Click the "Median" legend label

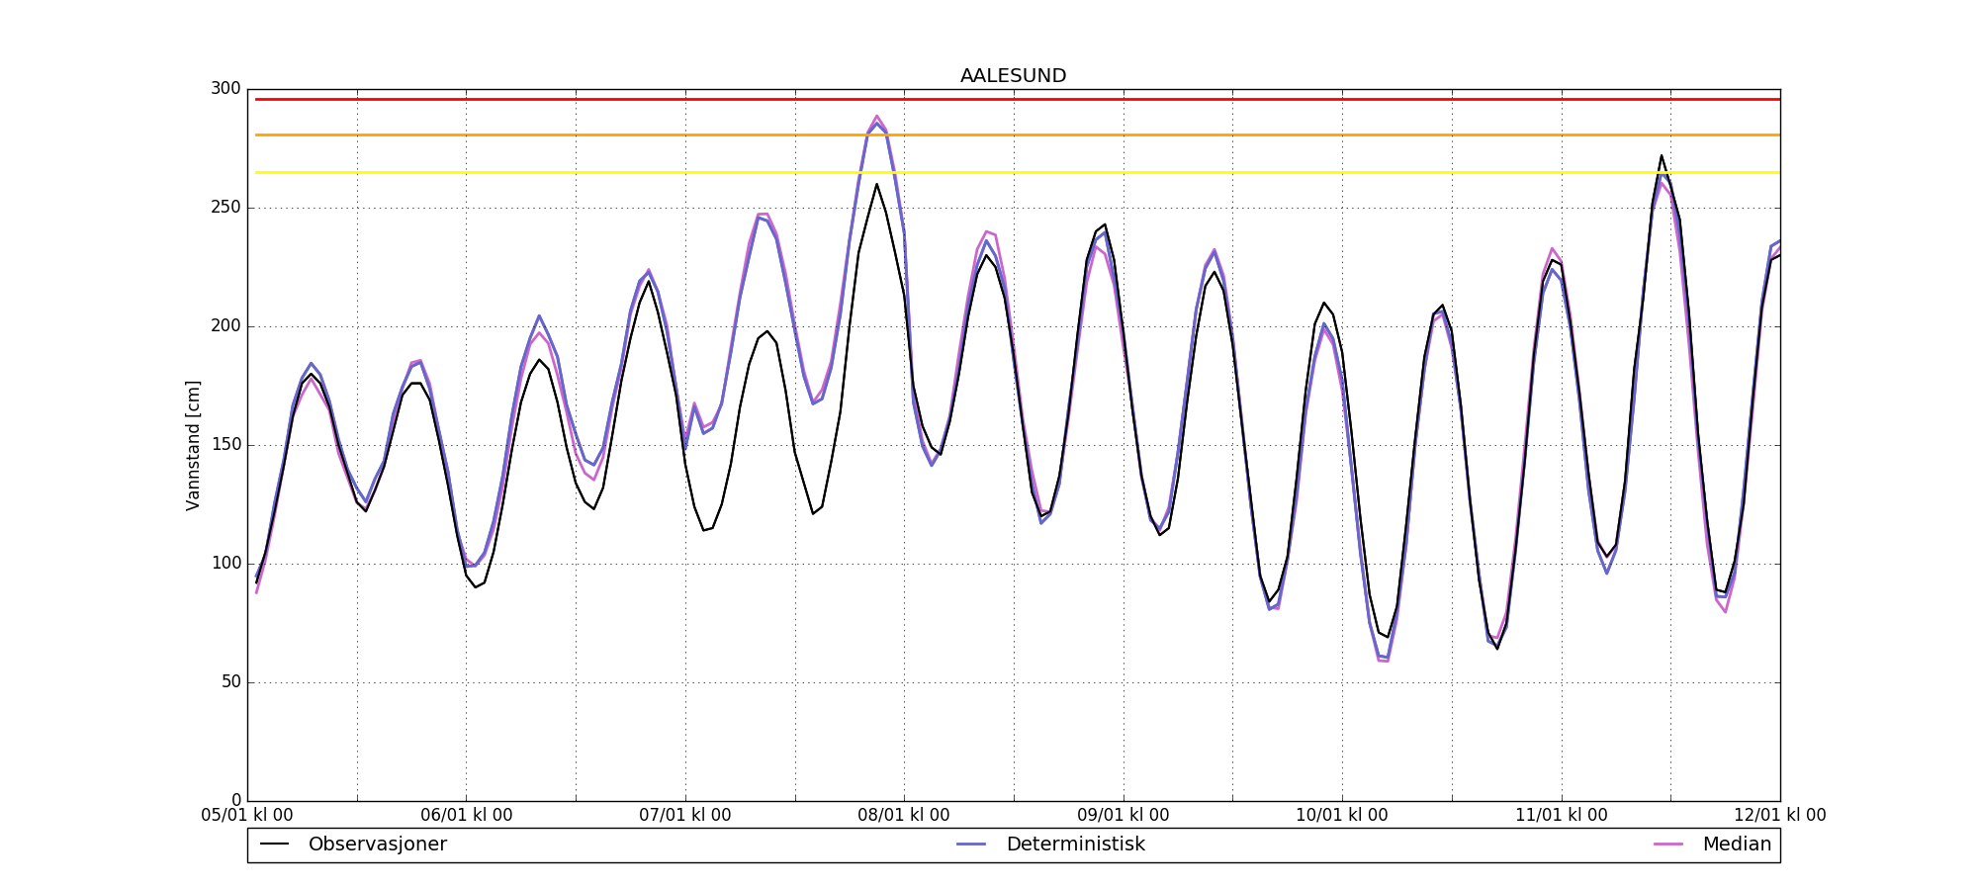point(1737,845)
